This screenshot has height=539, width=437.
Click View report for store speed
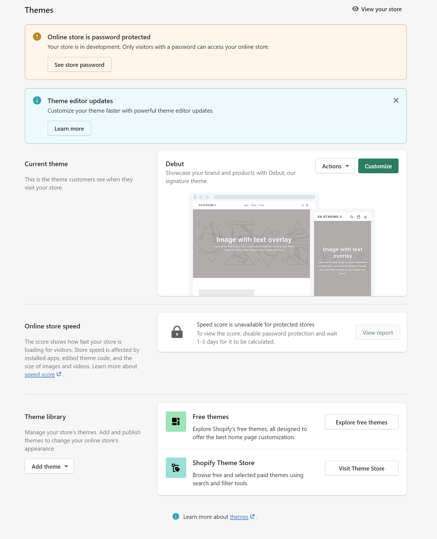(378, 332)
